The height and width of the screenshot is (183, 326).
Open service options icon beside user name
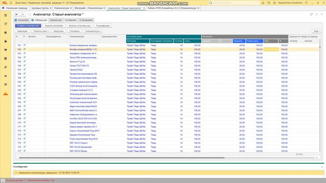tap(306, 3)
